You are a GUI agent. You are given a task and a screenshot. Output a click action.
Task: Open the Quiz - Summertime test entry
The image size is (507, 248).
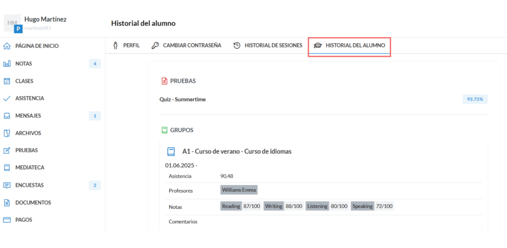[x=182, y=99]
